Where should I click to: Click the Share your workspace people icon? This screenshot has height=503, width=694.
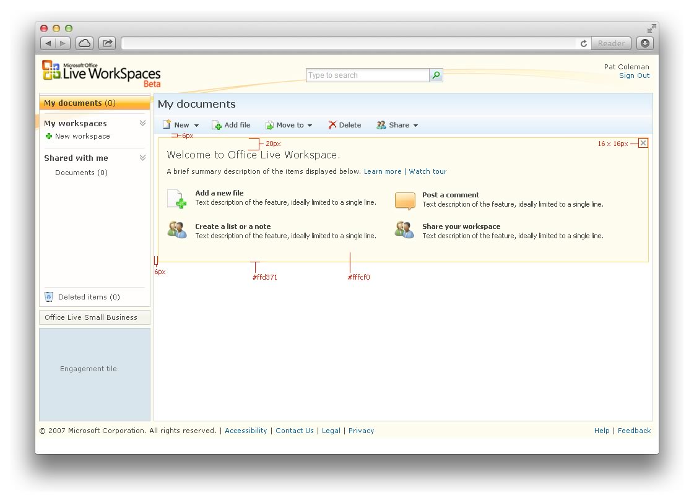click(x=404, y=230)
